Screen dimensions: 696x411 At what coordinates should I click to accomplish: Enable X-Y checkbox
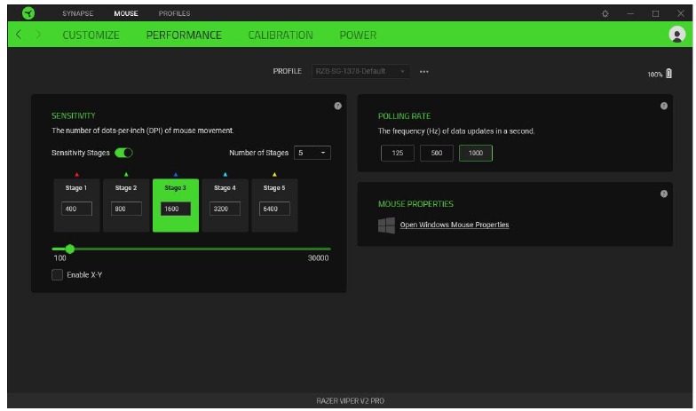coord(57,275)
